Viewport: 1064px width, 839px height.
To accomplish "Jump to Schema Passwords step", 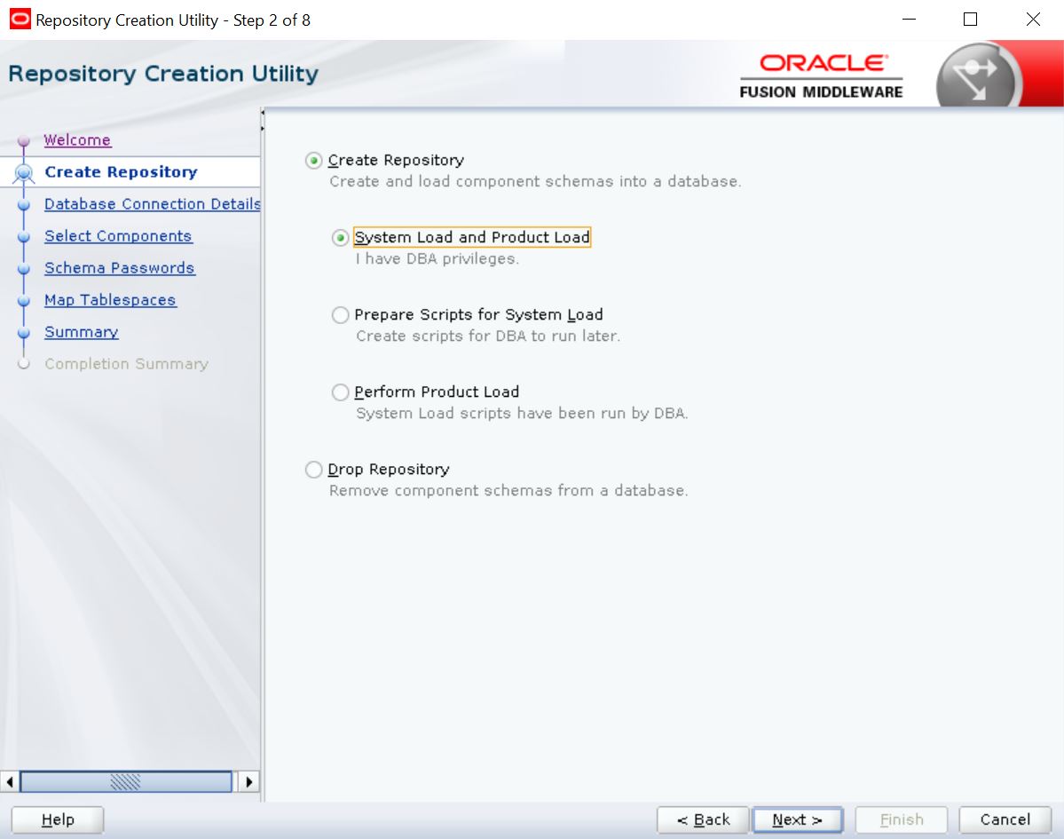I will (120, 267).
